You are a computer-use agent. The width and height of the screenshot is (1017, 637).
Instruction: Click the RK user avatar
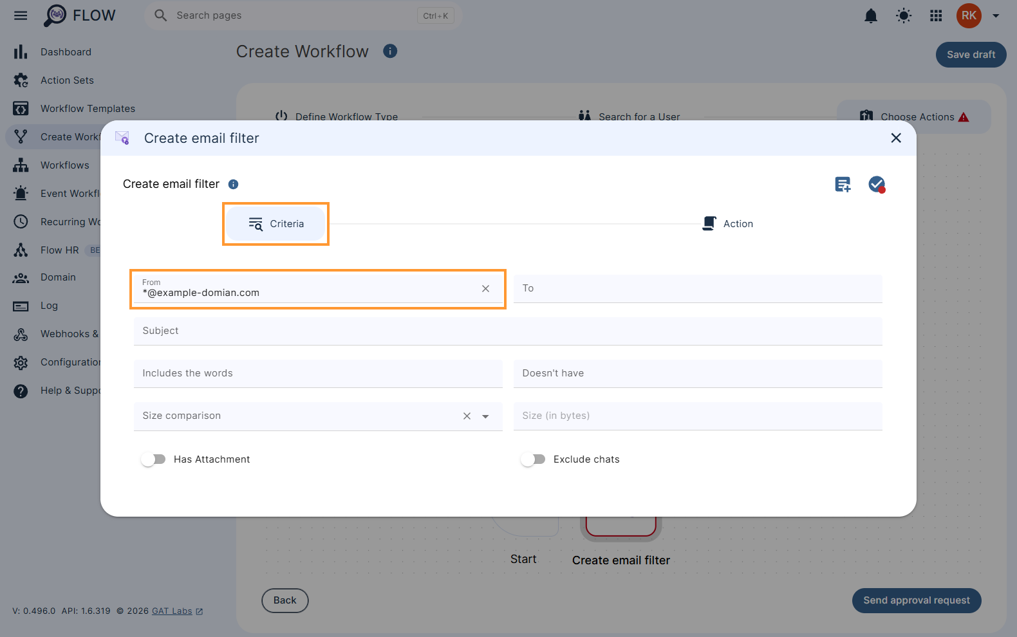[969, 15]
